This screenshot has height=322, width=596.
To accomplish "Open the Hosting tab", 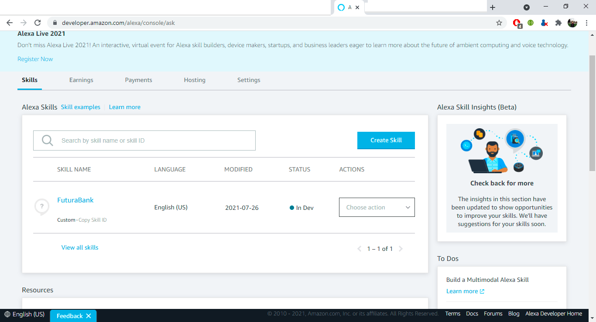I will point(195,80).
